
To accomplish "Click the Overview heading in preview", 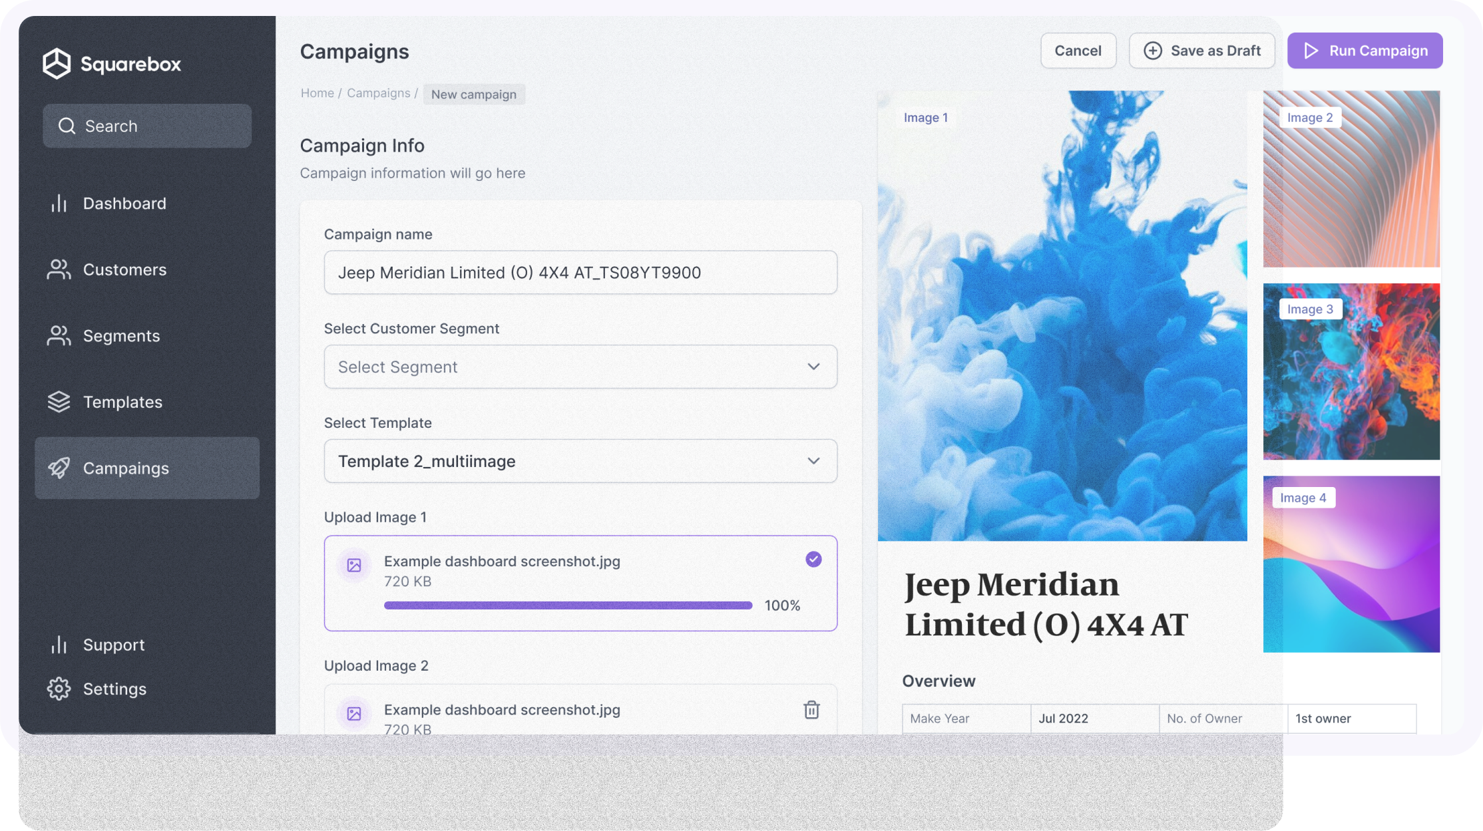I will point(939,681).
